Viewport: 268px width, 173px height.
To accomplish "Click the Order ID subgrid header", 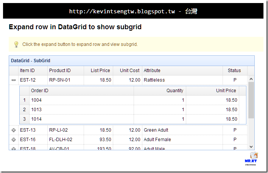I will click(x=40, y=91).
